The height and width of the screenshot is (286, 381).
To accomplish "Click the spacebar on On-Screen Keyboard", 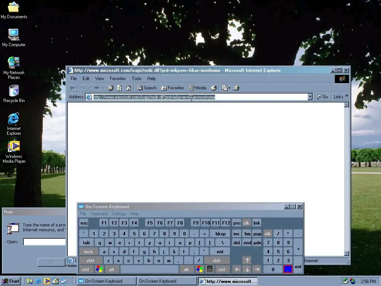I will (150, 269).
